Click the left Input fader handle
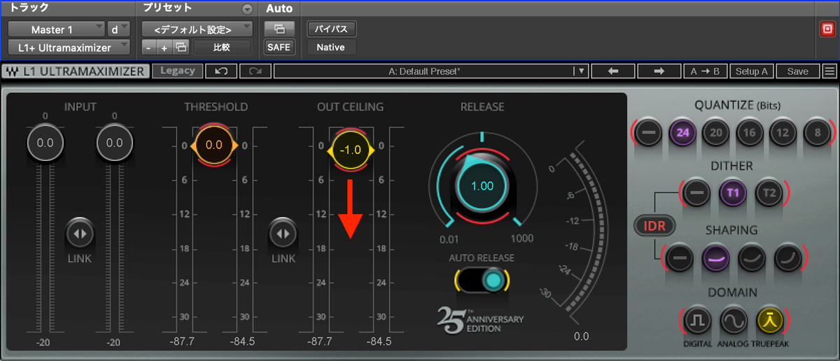Screen dimensions: 840x361 45,143
